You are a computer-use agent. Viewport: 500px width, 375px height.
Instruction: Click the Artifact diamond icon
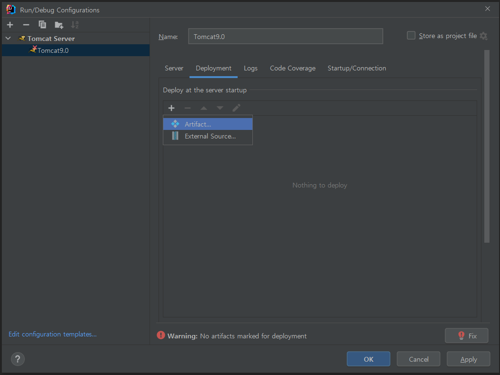point(175,124)
